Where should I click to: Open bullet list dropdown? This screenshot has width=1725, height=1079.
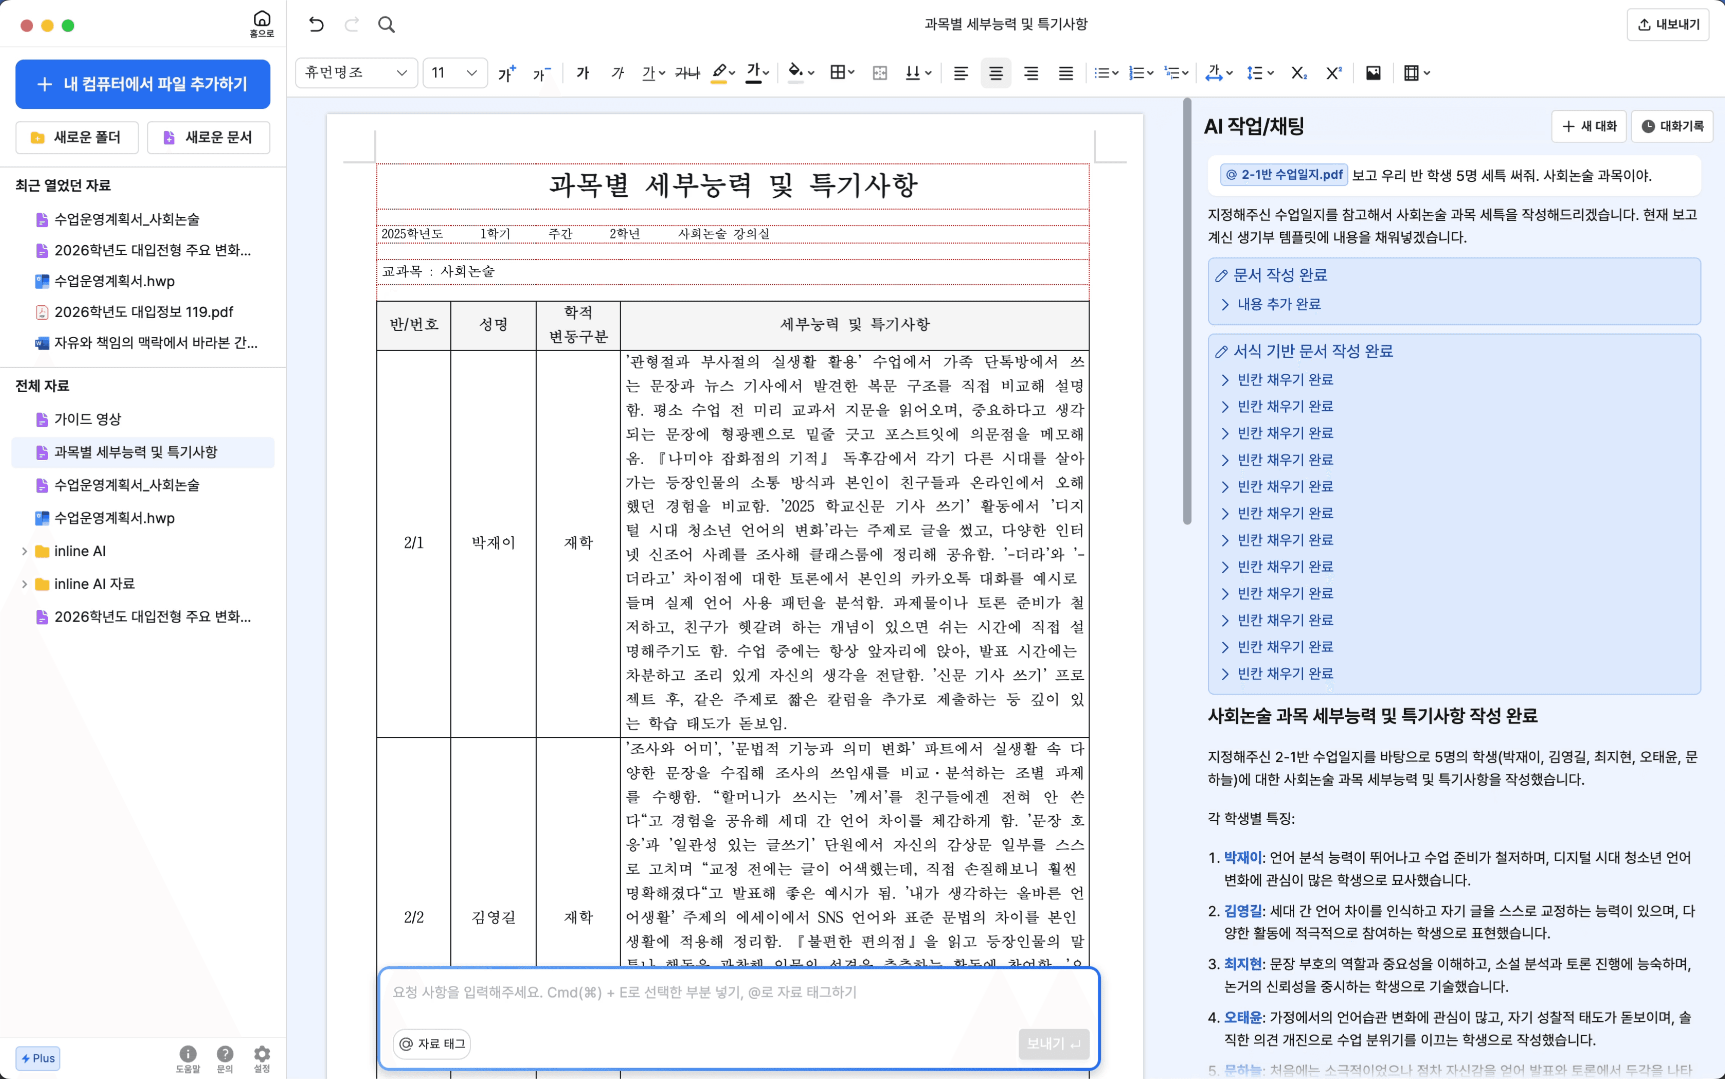[1106, 73]
